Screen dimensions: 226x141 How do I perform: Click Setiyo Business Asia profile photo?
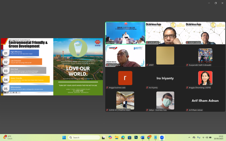click(x=165, y=101)
